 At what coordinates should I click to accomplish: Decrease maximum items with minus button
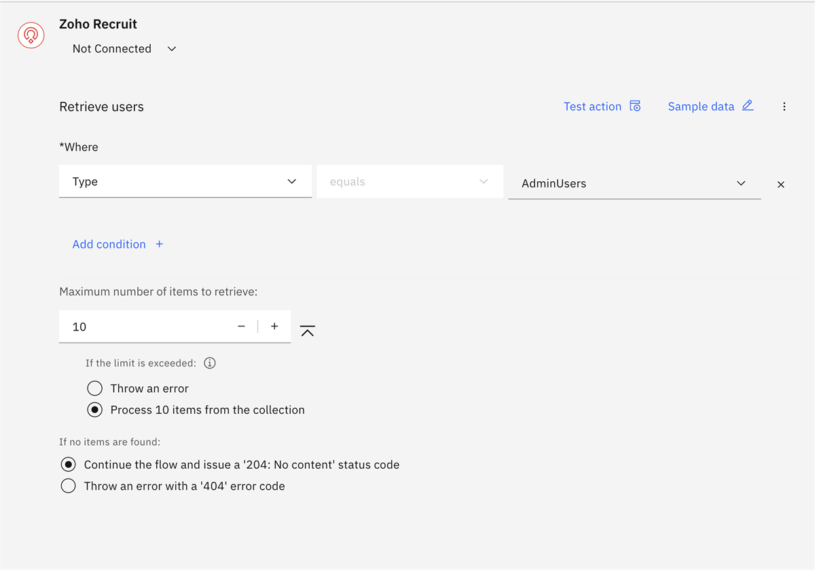click(241, 326)
